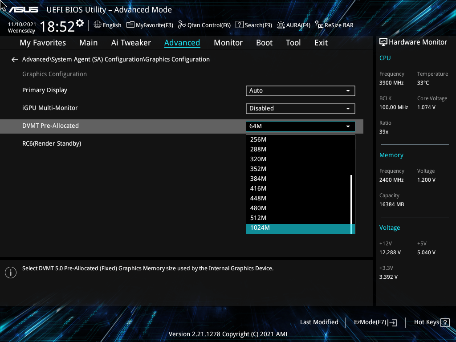This screenshot has width=456, height=342.
Task: Open Qfan Control(F6) fan icon
Action: [182, 25]
